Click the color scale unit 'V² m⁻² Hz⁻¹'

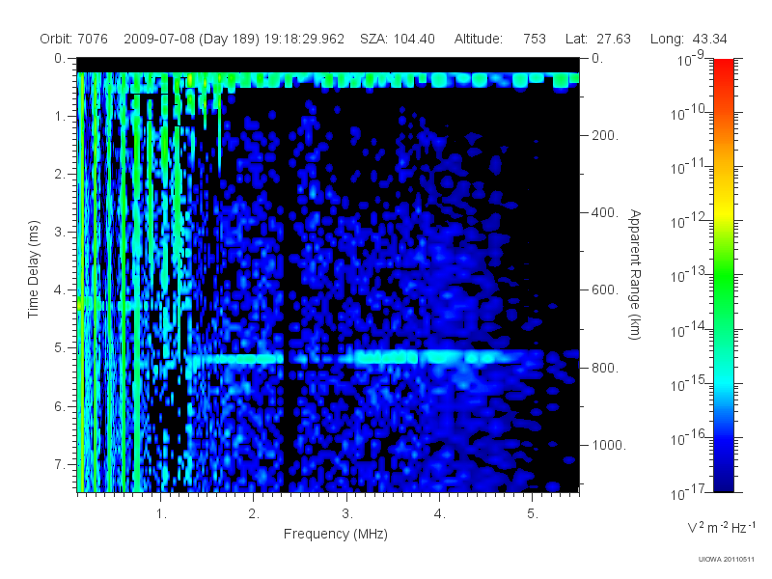coord(721,527)
